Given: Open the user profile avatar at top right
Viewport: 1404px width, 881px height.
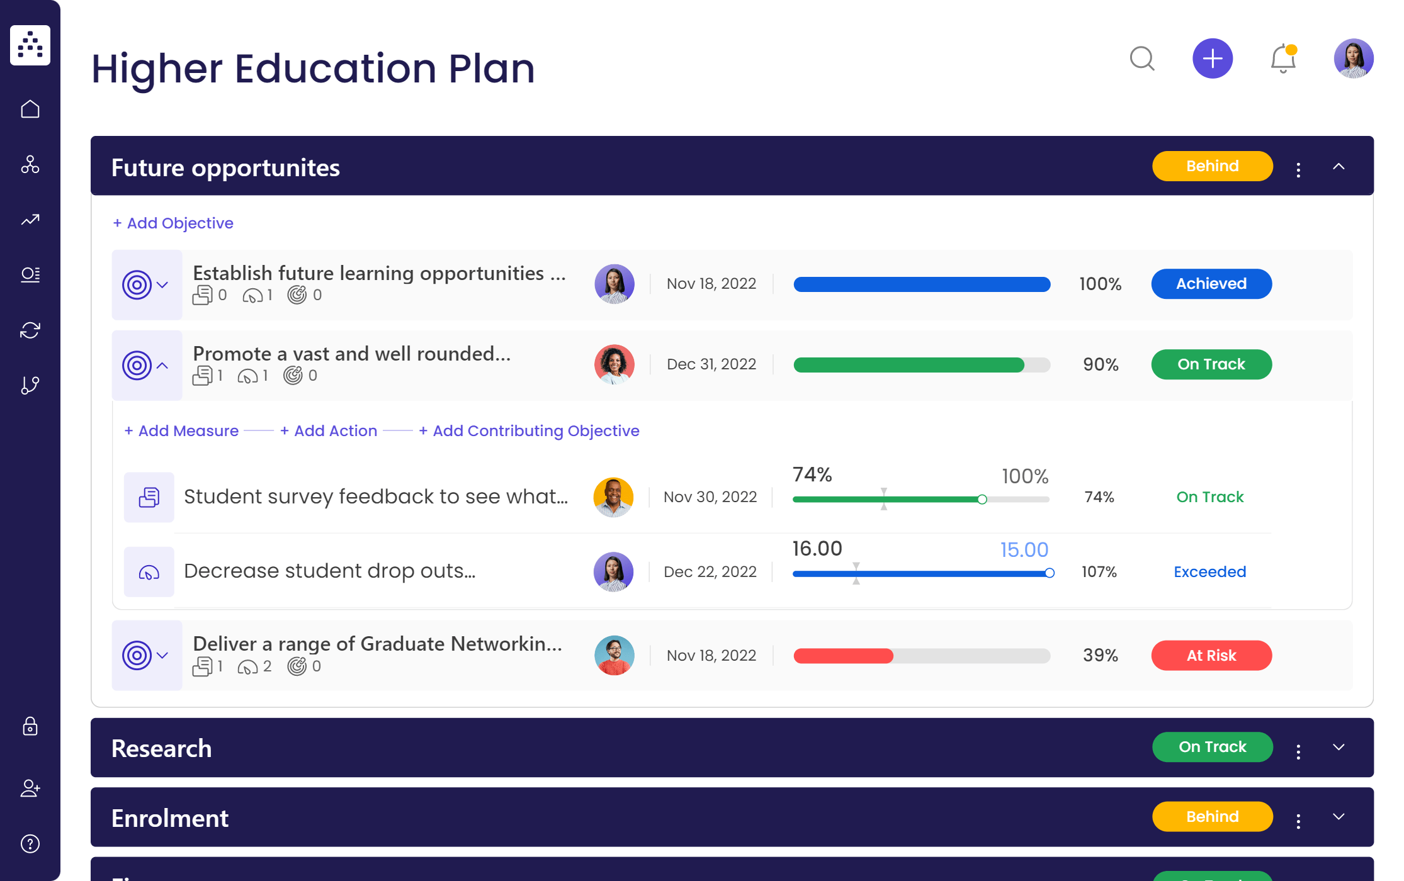Looking at the screenshot, I should (x=1353, y=59).
